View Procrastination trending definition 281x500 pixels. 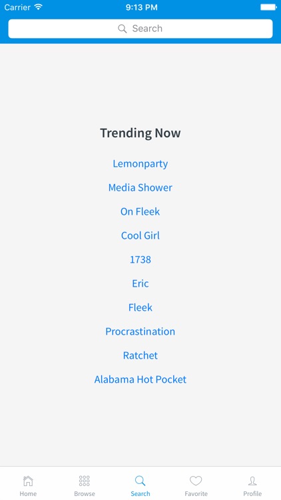[140, 331]
